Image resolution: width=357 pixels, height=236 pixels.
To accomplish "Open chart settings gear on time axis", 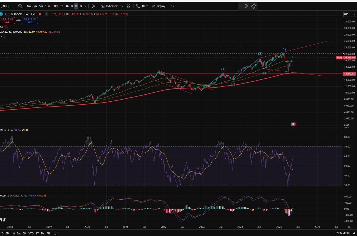I will tap(350, 227).
